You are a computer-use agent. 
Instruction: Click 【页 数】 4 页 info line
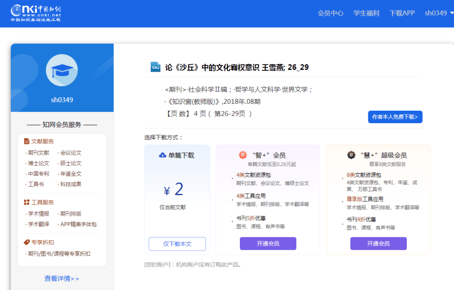click(209, 114)
